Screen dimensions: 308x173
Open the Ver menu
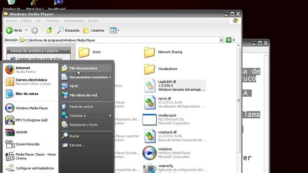[x=38, y=21]
